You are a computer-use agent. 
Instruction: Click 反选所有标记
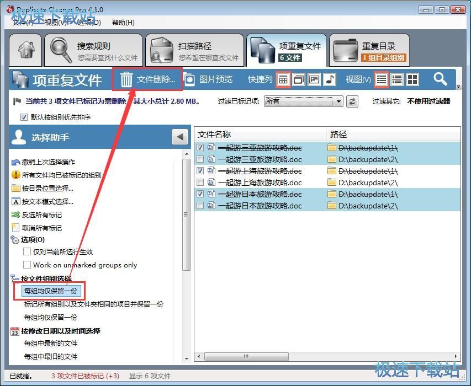click(42, 215)
